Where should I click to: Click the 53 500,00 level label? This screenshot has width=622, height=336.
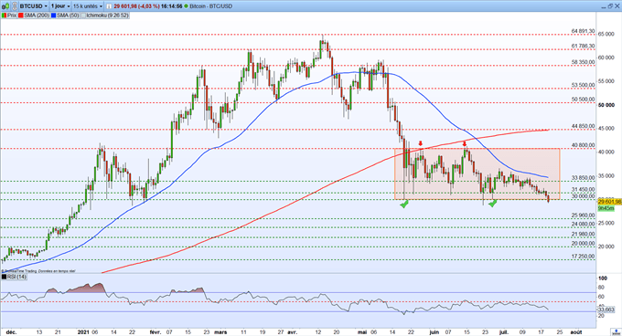584,85
